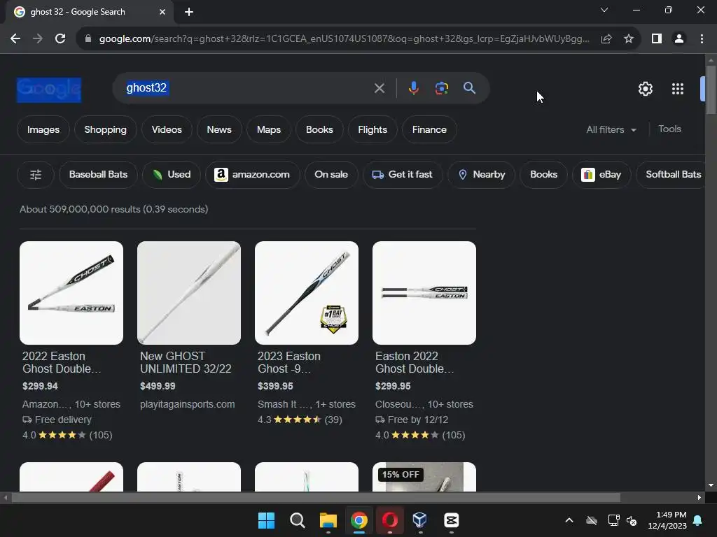The height and width of the screenshot is (537, 717).
Task: Open Google Lens image search icon
Action: coord(441,88)
